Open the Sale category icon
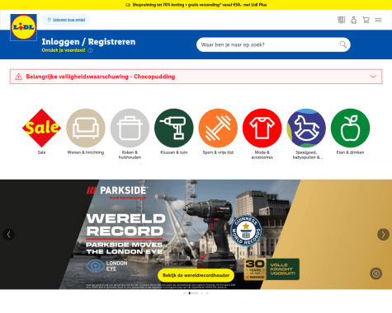The width and height of the screenshot is (392, 313). (41, 128)
